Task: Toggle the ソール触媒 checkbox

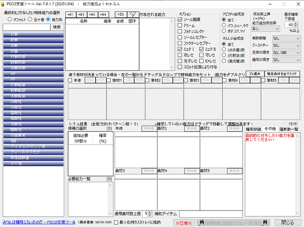Action: (x=180, y=20)
